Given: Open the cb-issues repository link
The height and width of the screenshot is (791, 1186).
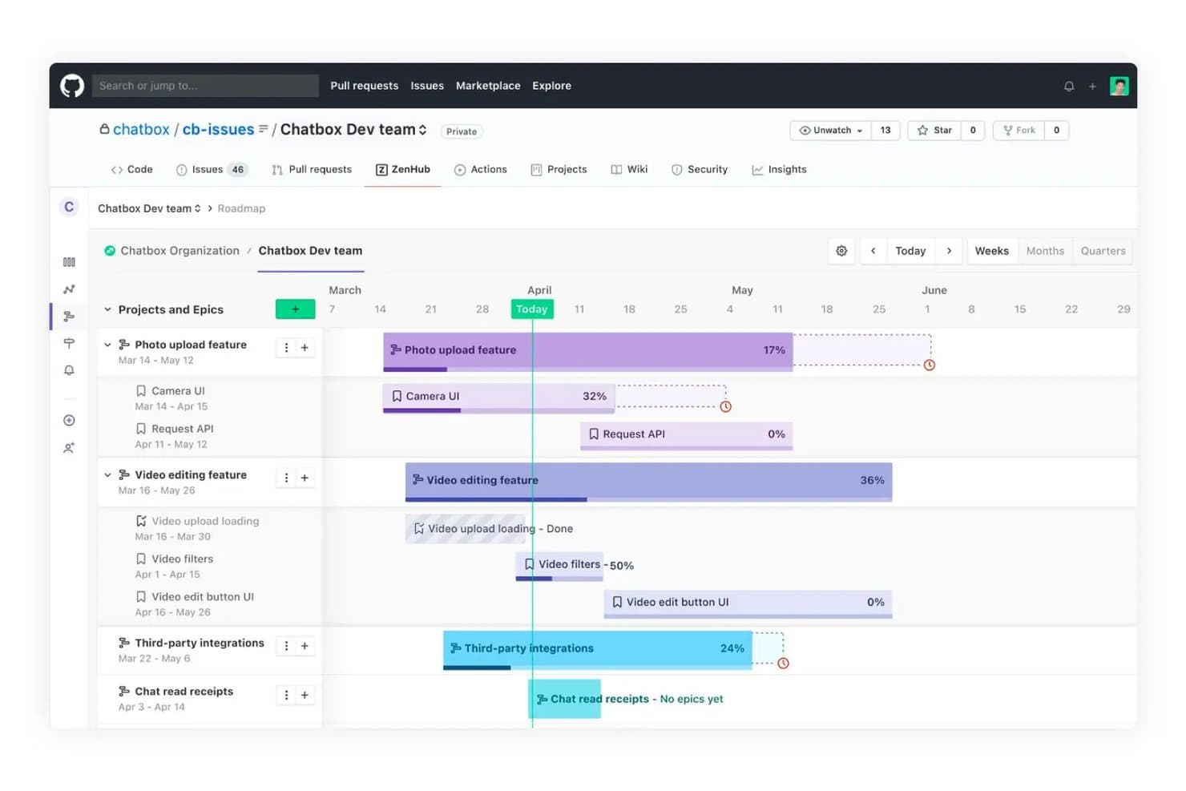Looking at the screenshot, I should 218,130.
